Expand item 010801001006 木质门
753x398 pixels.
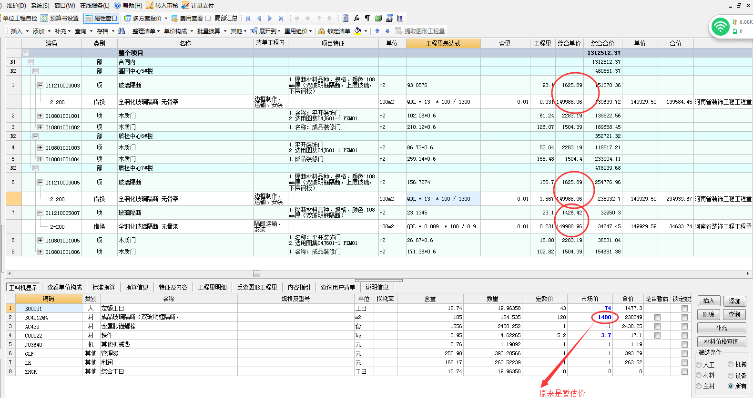pos(40,252)
